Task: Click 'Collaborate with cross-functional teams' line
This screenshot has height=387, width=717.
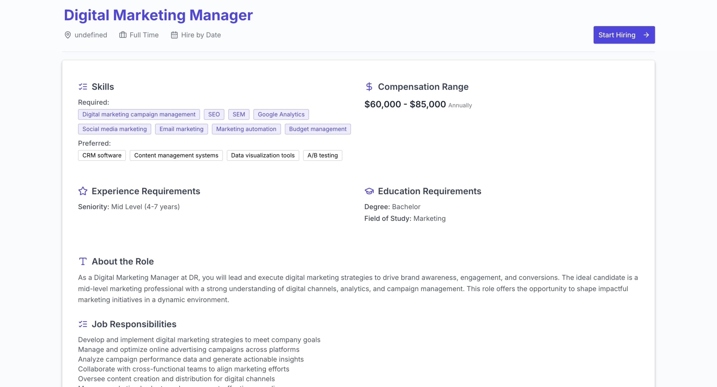Action: 184,369
